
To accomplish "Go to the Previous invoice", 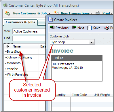I will click(x=62, y=28).
